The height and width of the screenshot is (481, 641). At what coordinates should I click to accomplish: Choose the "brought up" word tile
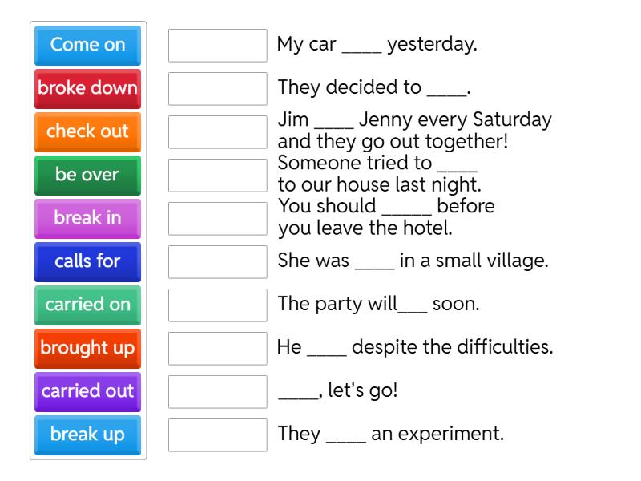coord(87,349)
